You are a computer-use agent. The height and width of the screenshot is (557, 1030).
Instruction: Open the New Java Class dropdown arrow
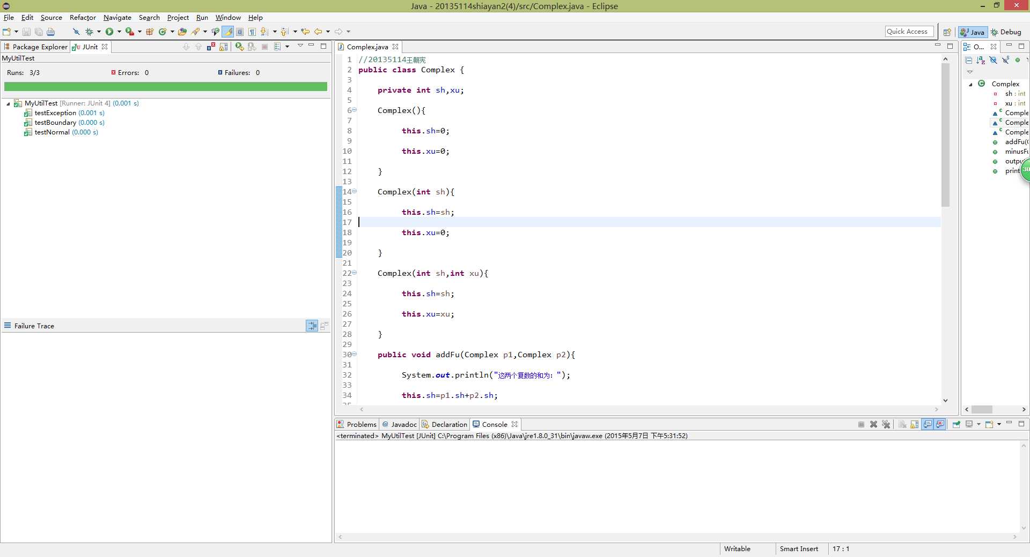click(x=172, y=32)
